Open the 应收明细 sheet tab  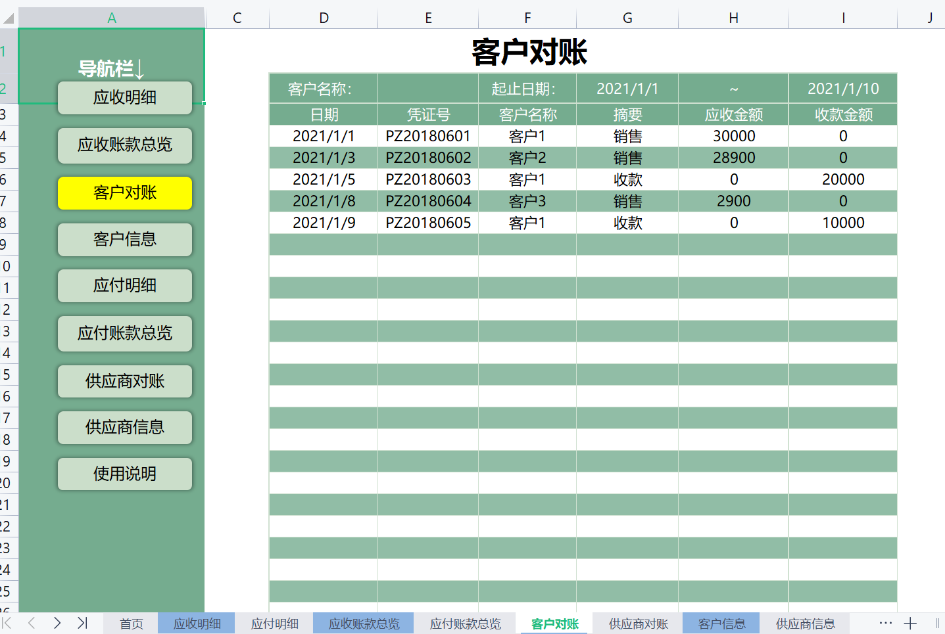coord(196,623)
